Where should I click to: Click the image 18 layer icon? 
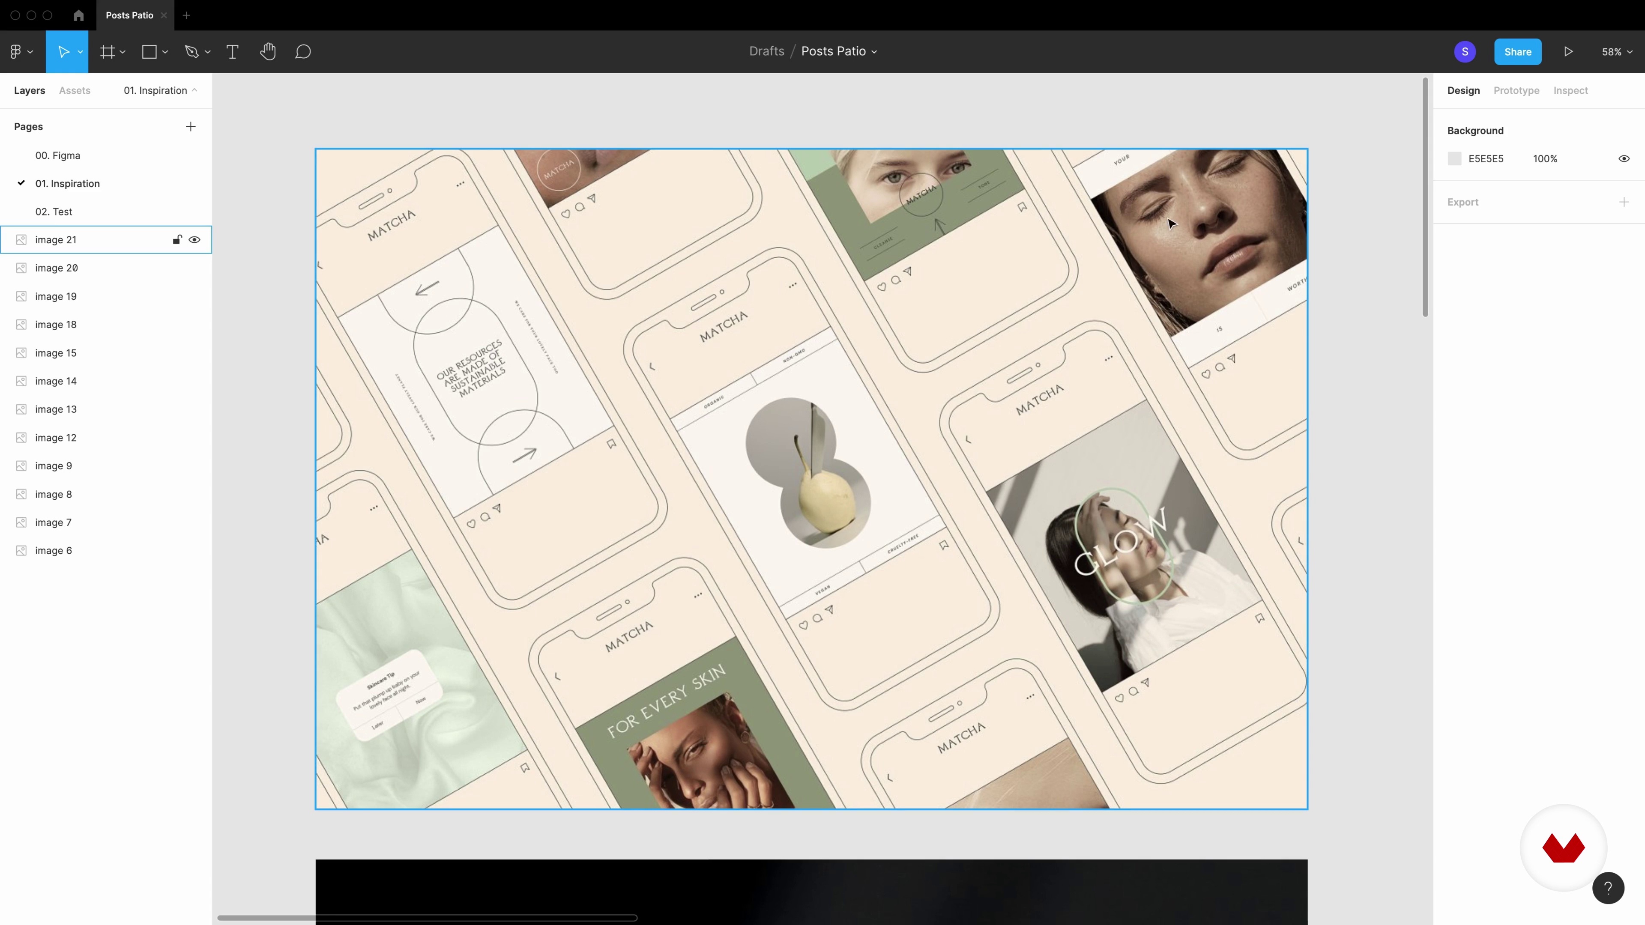(21, 324)
